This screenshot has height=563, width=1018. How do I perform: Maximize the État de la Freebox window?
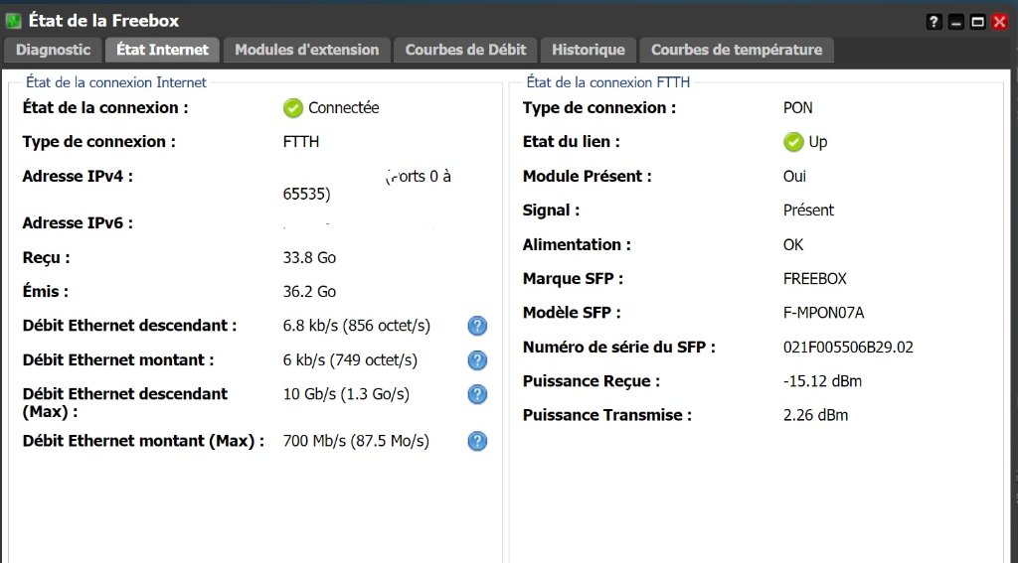click(x=978, y=22)
